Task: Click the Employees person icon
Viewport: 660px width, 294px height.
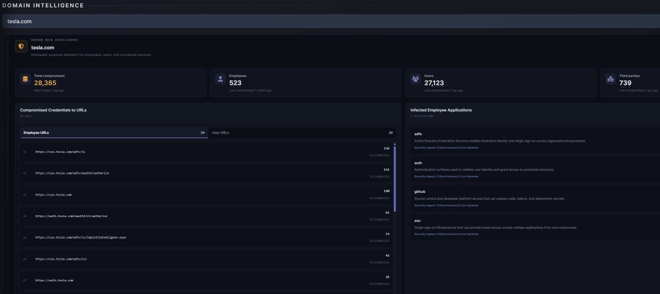Action: pyautogui.click(x=220, y=79)
